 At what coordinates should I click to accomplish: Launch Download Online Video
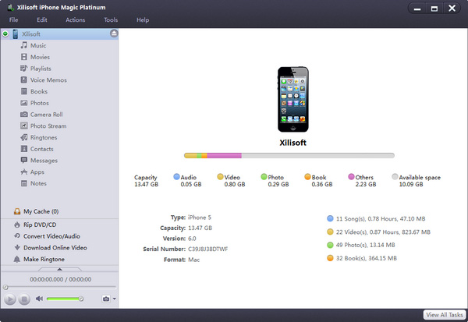coord(55,248)
